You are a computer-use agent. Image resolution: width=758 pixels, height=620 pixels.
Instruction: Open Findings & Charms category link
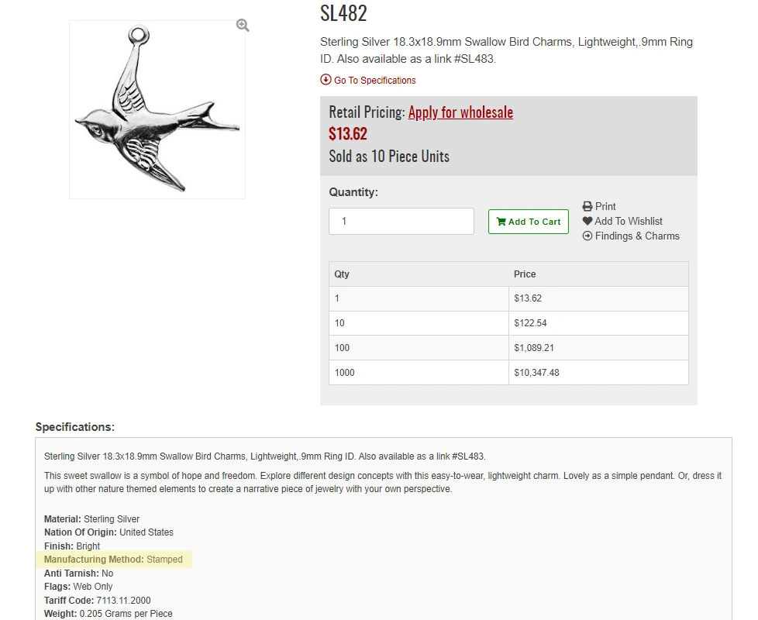pos(637,236)
